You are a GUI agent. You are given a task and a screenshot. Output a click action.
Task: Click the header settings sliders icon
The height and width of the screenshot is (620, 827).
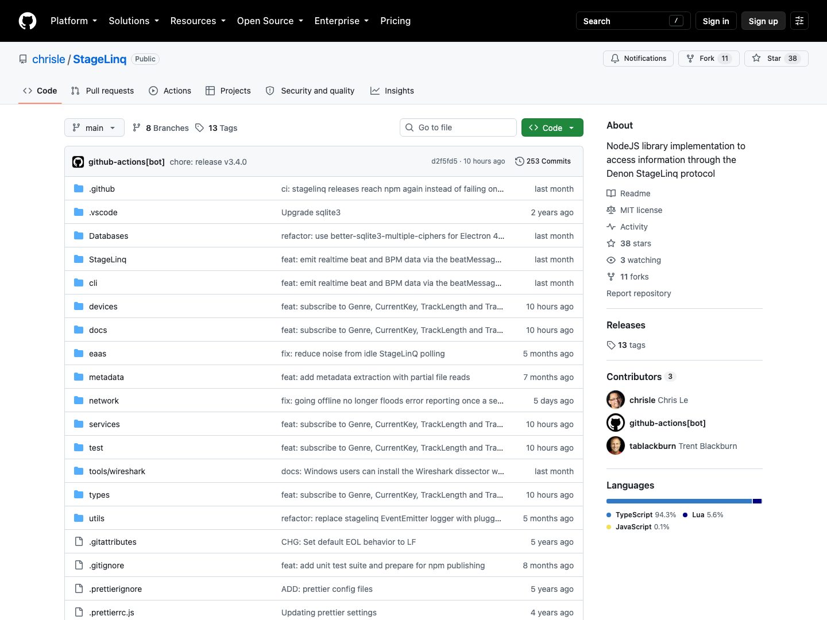[799, 21]
